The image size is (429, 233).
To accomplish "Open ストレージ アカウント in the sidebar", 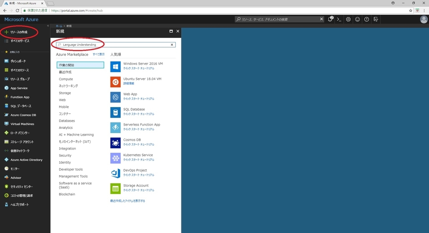I will click(22, 142).
